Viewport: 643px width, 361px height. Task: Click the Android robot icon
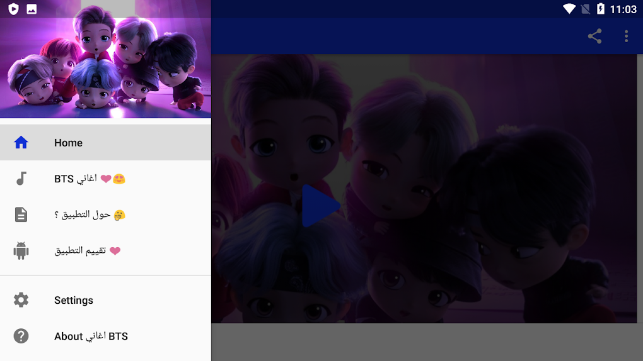[21, 250]
